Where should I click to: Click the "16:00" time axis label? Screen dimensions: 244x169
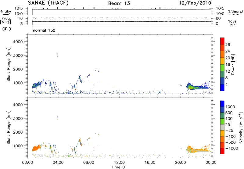150,163
